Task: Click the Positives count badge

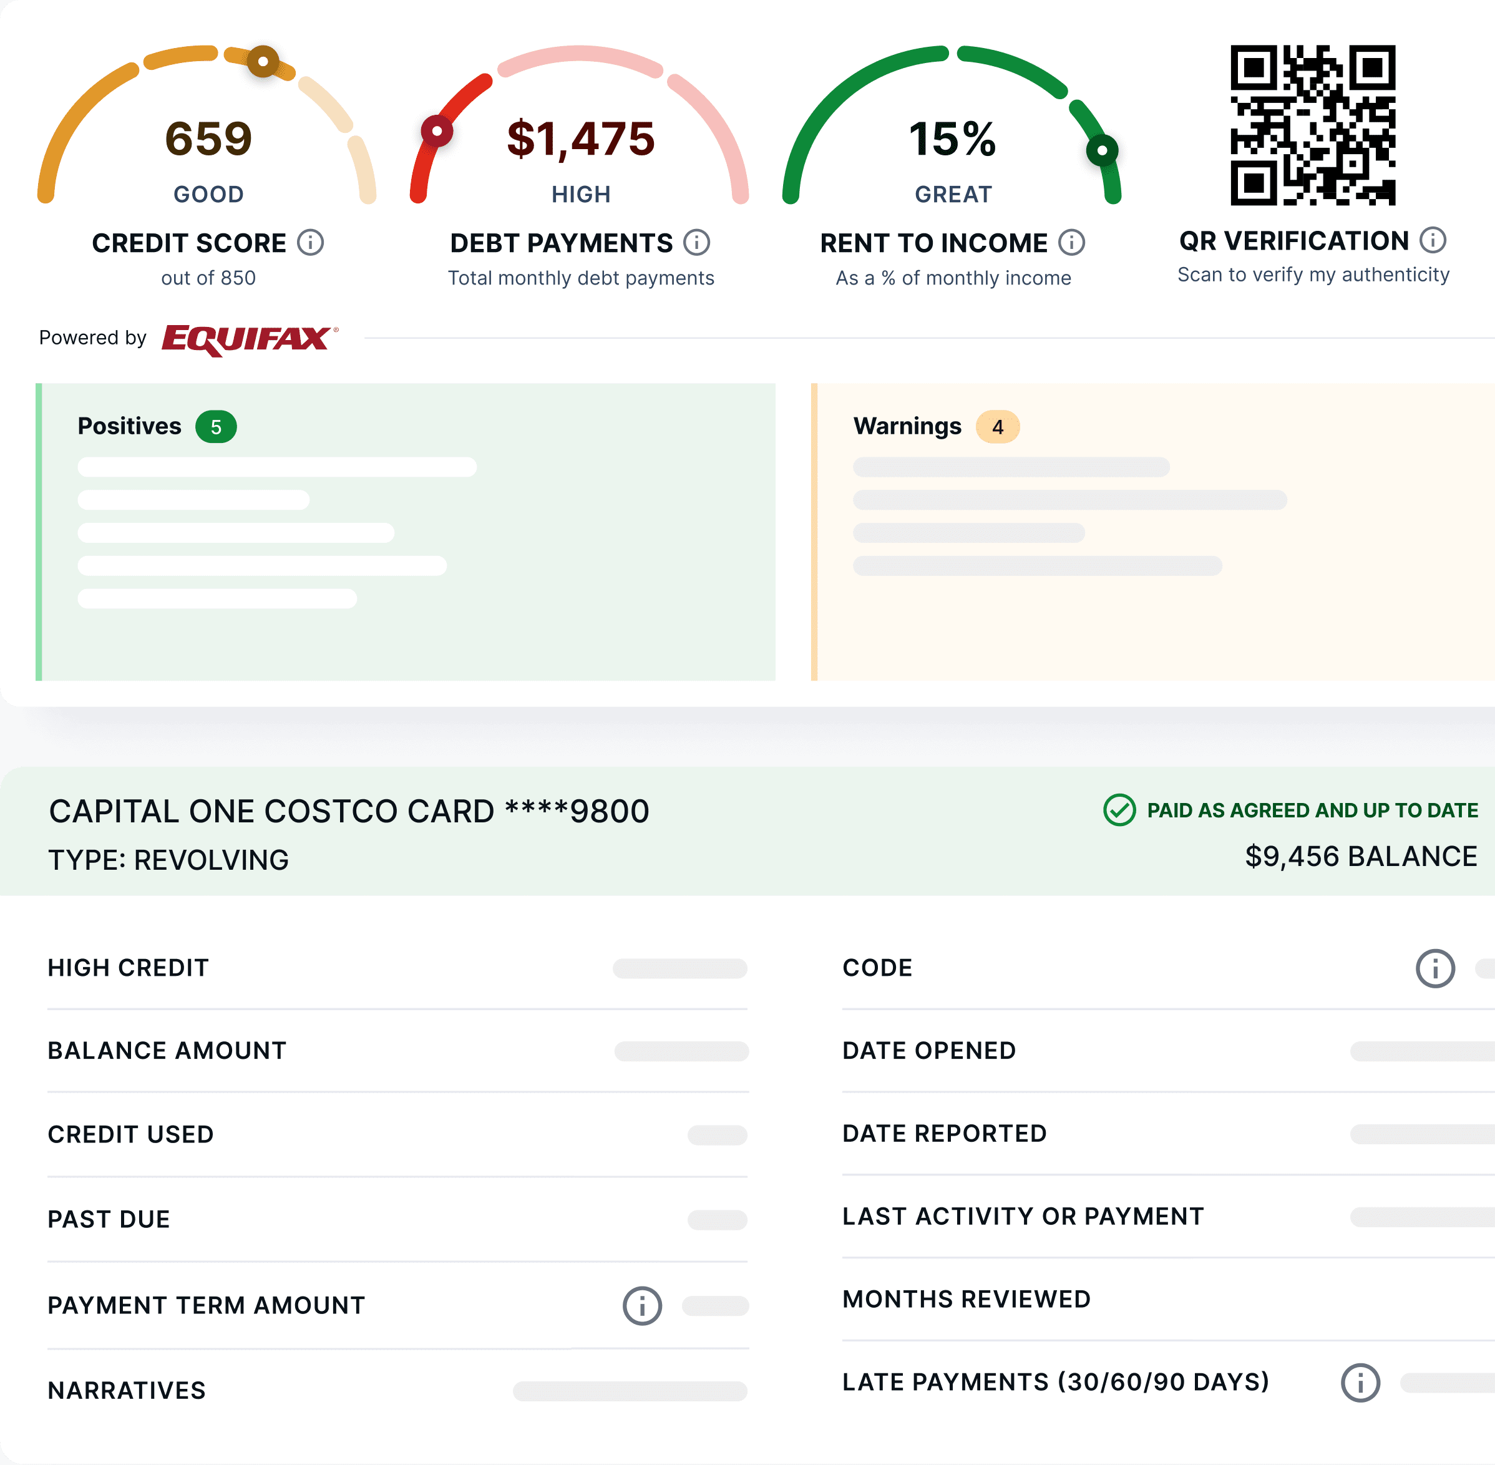Action: 215,427
